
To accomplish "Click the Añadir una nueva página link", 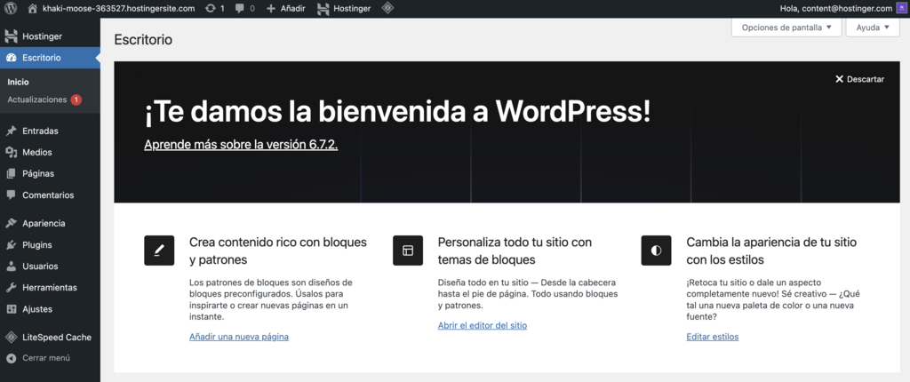I will pos(239,337).
